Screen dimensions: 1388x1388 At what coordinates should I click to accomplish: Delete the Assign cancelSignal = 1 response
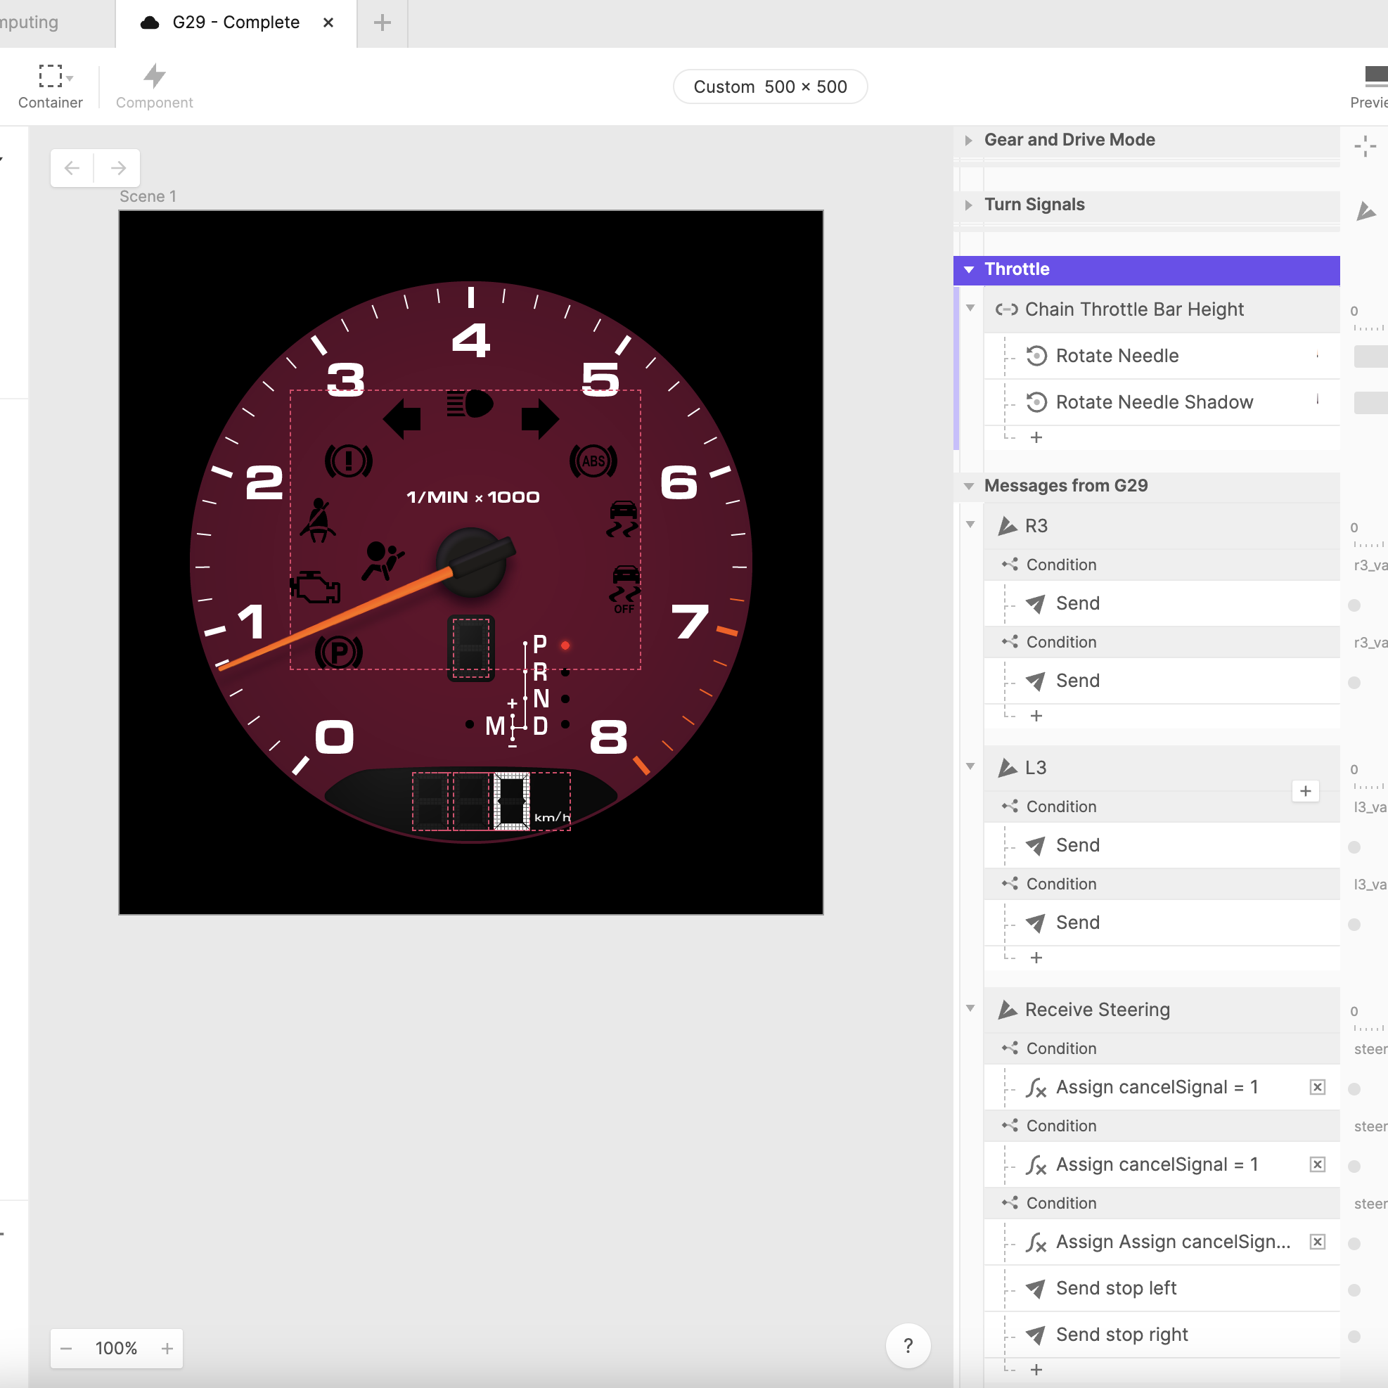coord(1318,1087)
